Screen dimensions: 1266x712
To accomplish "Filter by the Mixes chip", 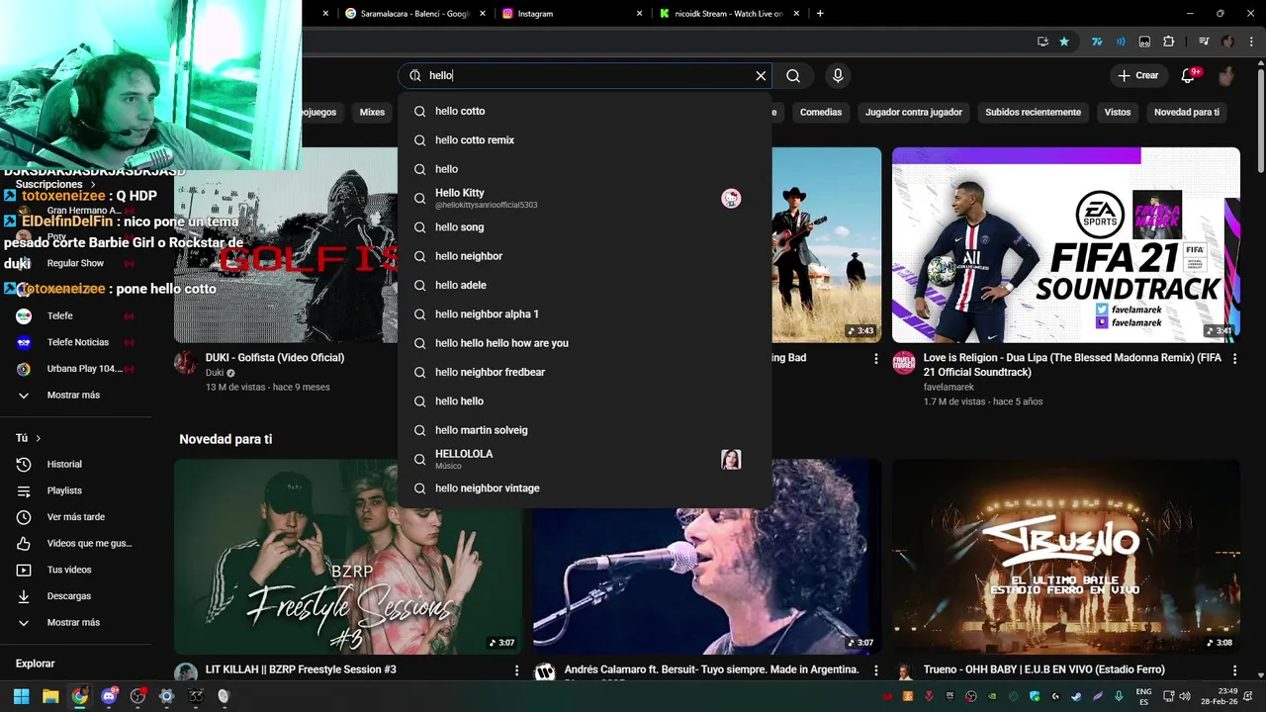I will 372,112.
